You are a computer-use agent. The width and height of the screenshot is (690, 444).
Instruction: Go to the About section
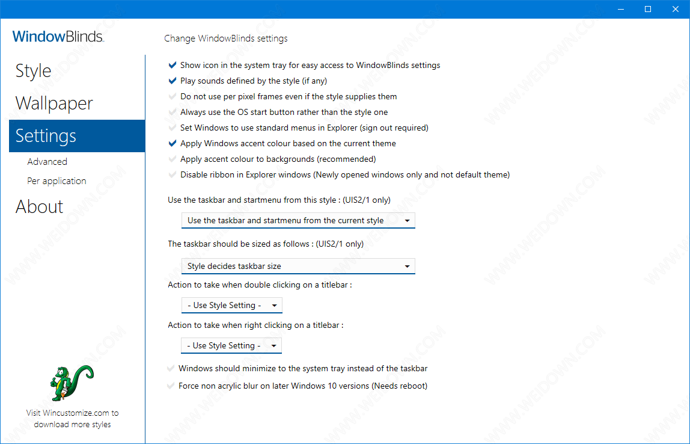click(40, 207)
